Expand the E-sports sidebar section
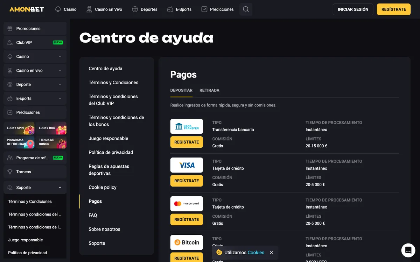This screenshot has height=262, width=420. [60, 99]
